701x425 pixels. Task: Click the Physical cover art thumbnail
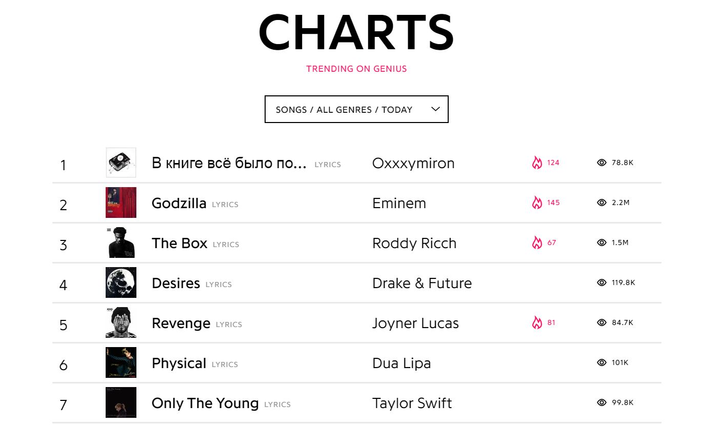tap(121, 362)
